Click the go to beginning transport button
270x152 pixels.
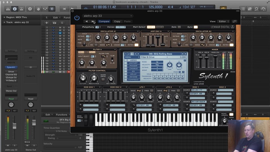[64, 9]
